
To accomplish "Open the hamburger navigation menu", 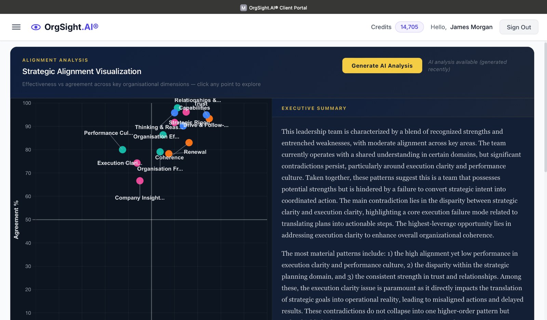I will 16,27.
